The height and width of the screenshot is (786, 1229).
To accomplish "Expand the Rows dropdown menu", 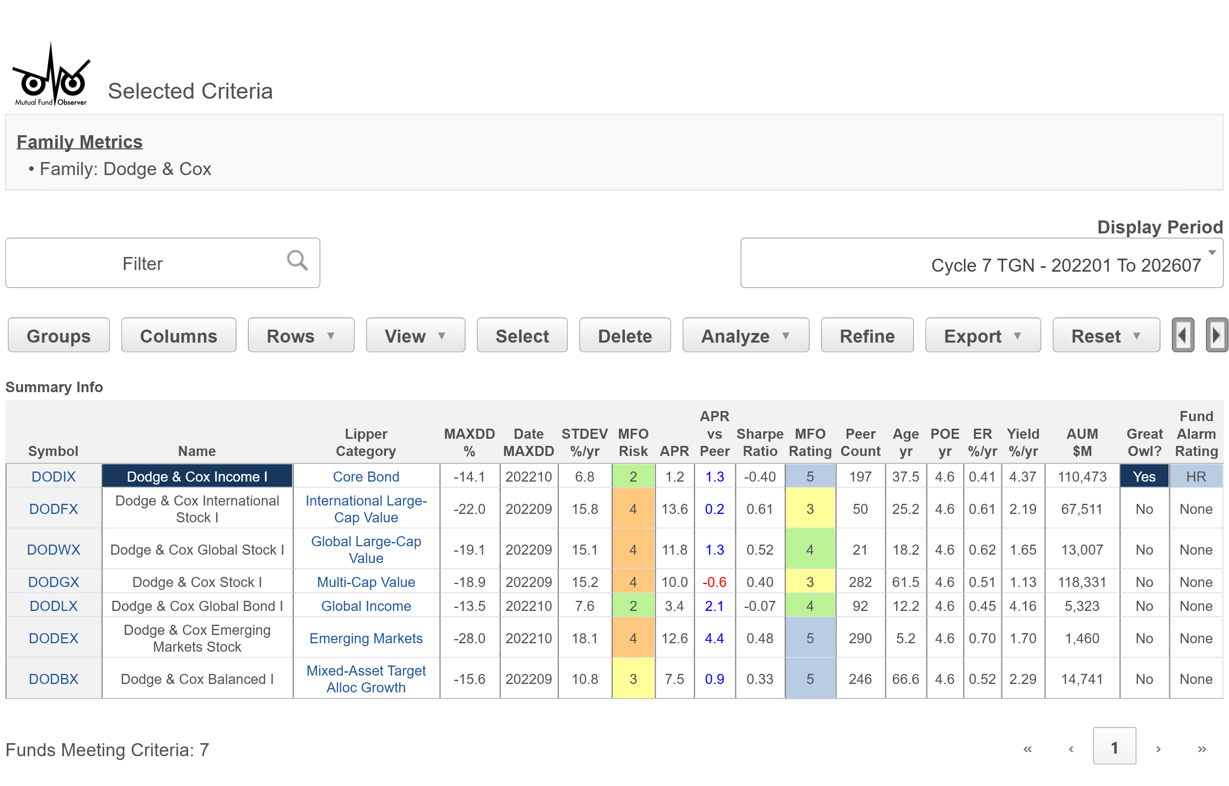I will tap(301, 335).
